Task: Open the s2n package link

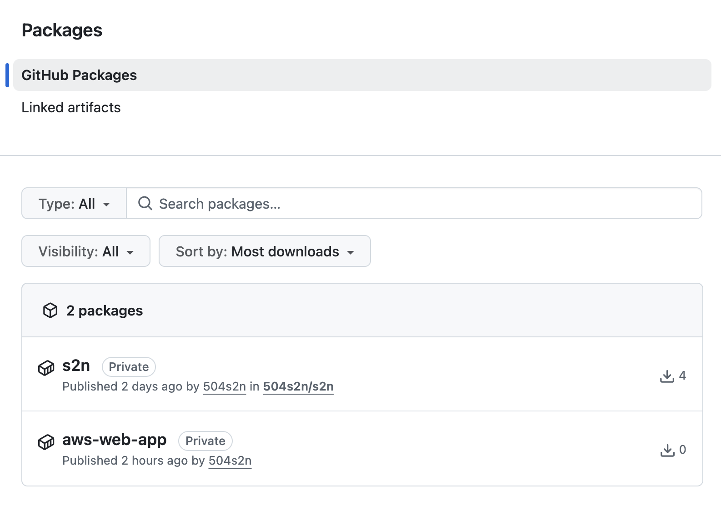Action: click(x=76, y=366)
